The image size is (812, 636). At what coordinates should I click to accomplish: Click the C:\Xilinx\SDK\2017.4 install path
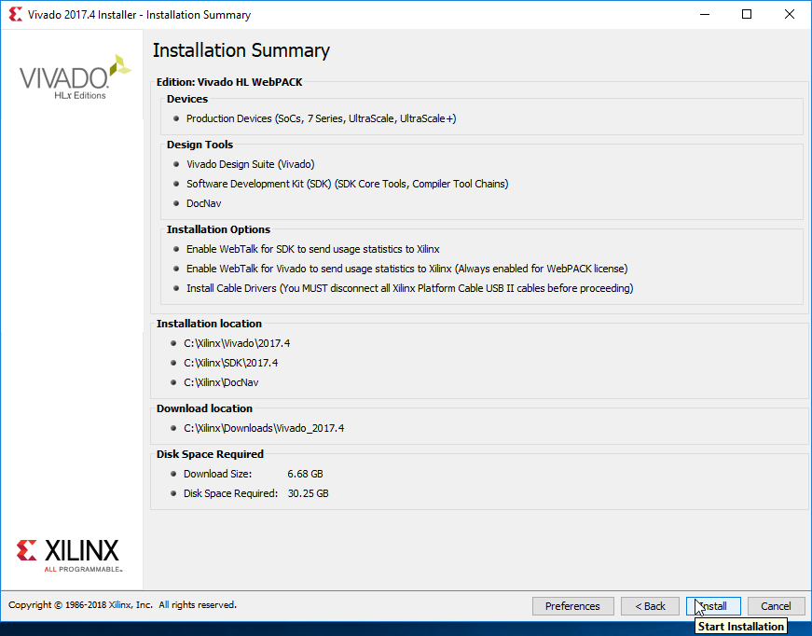coord(231,363)
